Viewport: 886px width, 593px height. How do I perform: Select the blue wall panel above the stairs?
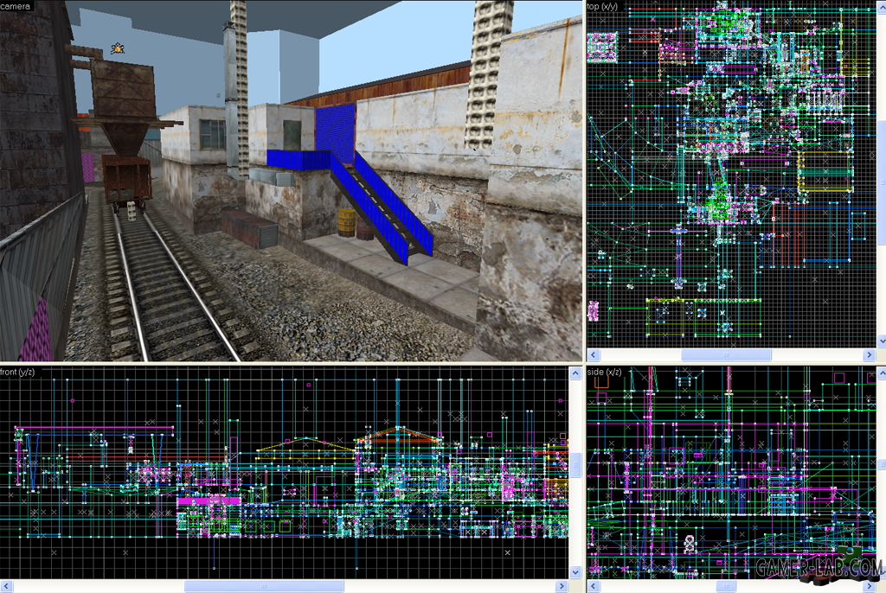pos(335,133)
